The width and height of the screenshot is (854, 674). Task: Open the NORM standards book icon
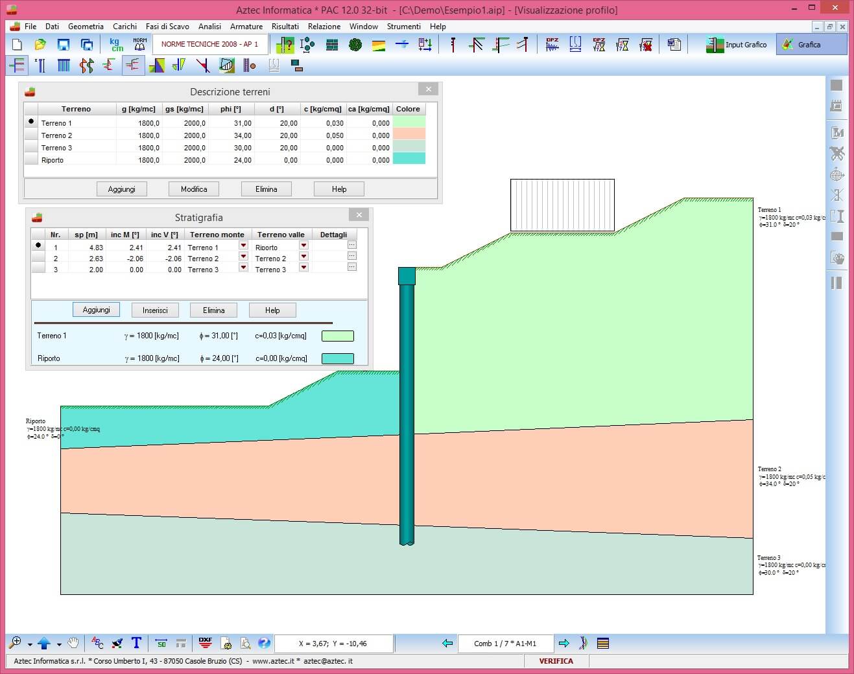tap(139, 45)
